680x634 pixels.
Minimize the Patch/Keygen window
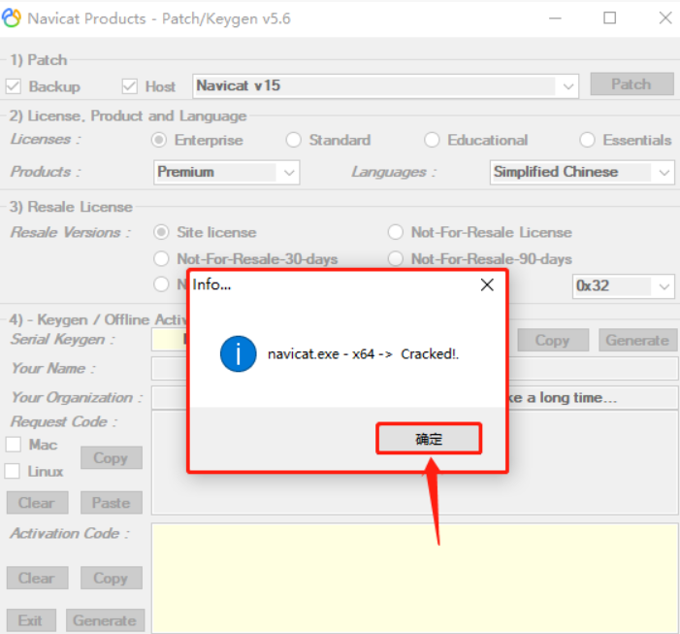point(555,18)
